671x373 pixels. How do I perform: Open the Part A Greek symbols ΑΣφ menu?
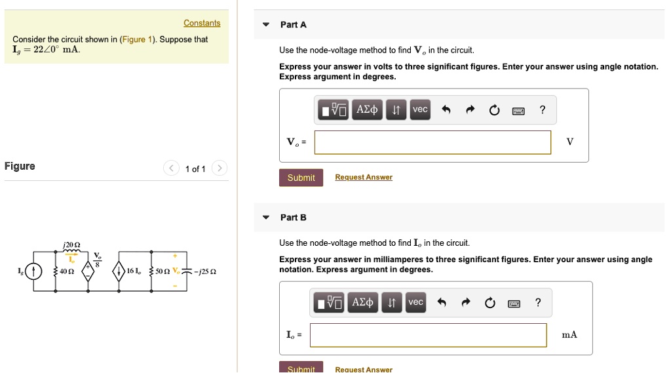point(367,110)
